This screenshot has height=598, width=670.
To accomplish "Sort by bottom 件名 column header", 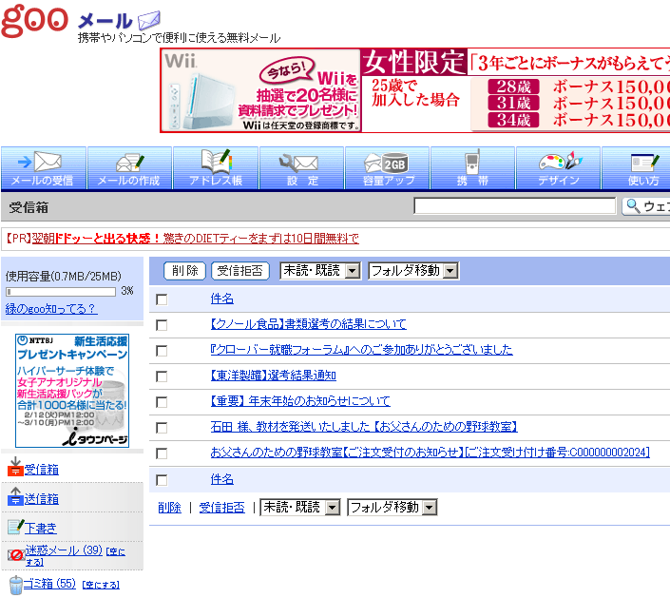I will (222, 479).
